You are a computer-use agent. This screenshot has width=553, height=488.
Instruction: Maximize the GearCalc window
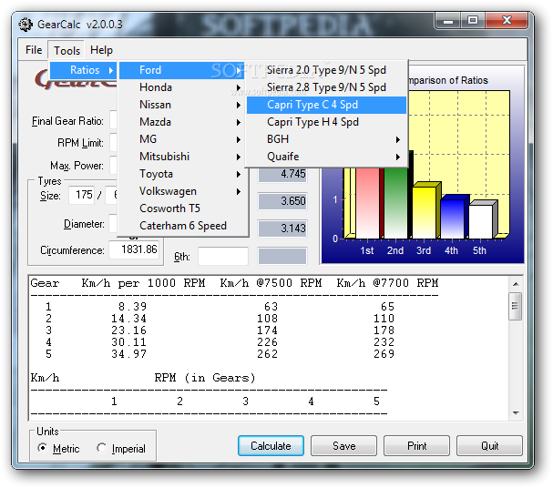[x=473, y=21]
